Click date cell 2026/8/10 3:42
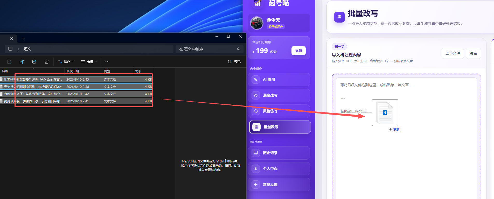The image size is (494, 199). [78, 94]
